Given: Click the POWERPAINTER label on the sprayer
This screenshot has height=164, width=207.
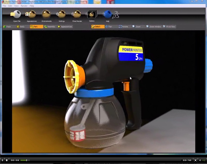Looking at the screenshot, I should 132,50.
